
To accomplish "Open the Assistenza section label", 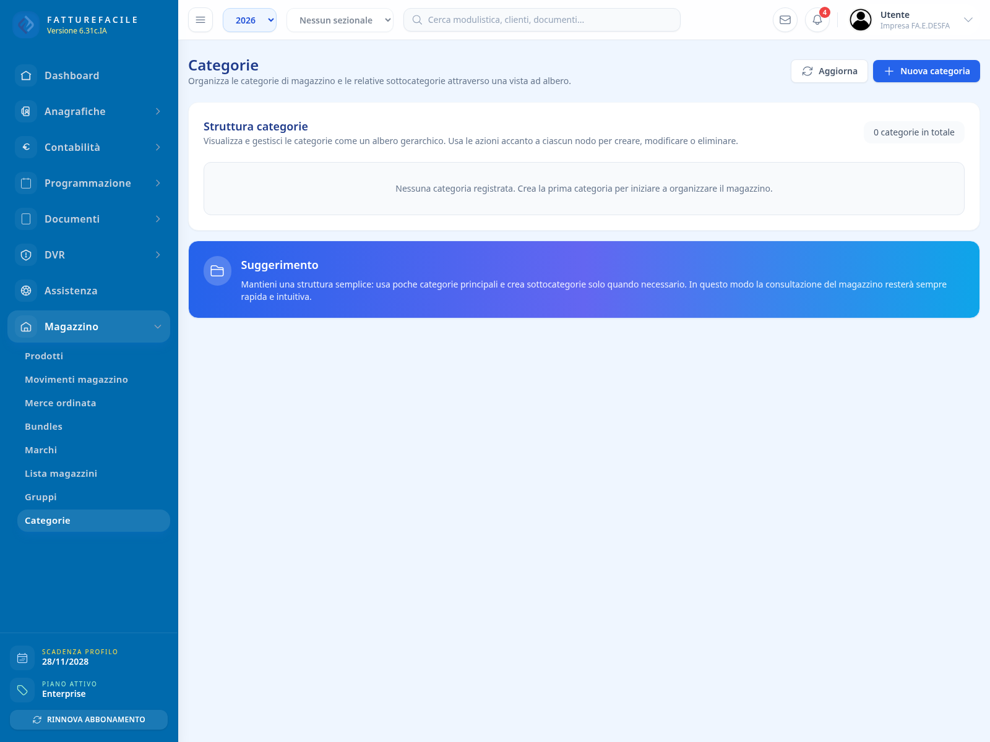I will (71, 291).
